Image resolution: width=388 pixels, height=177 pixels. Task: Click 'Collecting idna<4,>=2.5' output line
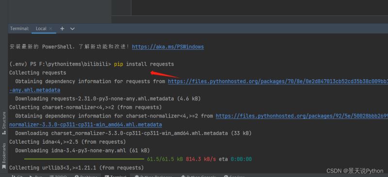tap(67, 142)
